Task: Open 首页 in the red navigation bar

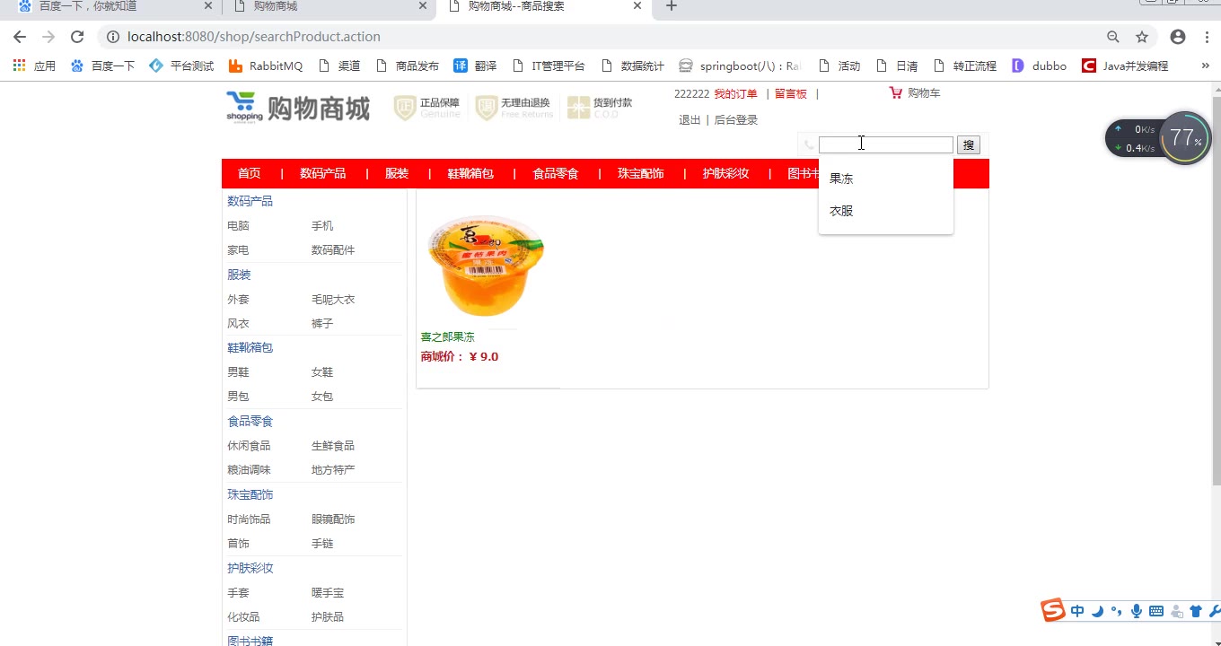Action: [249, 173]
